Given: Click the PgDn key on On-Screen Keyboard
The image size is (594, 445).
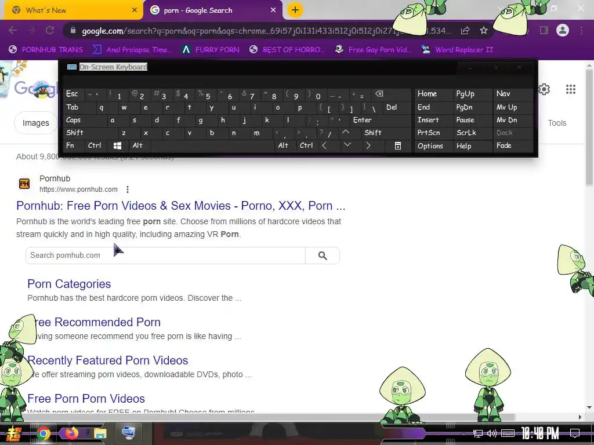Looking at the screenshot, I should click(x=472, y=107).
